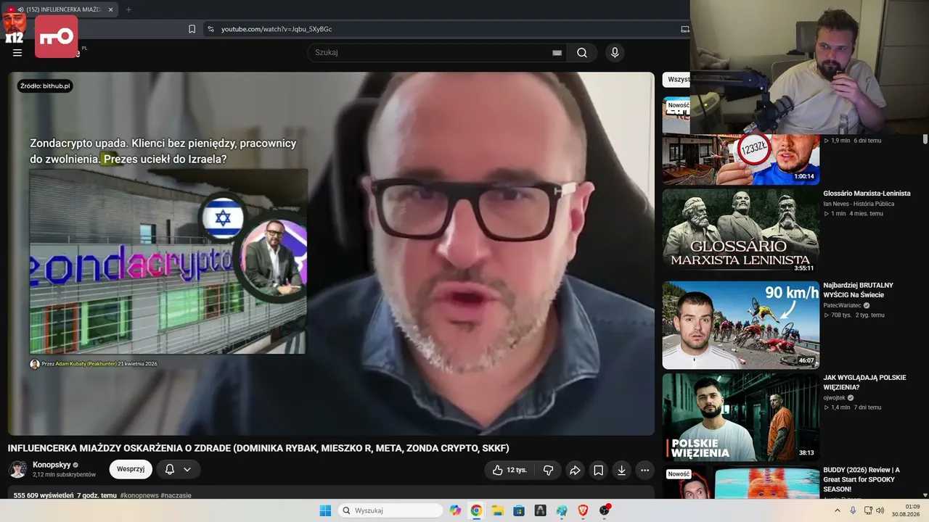Click the Wyszukaj taskbar search box
Image resolution: width=929 pixels, height=522 pixels.
[390, 510]
